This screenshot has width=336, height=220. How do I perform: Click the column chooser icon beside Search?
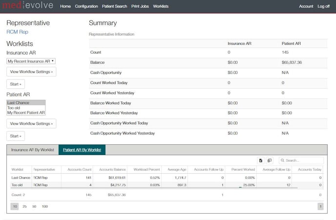coord(269,160)
